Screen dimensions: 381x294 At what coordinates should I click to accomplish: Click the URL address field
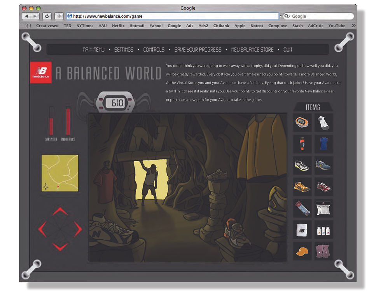[x=173, y=16]
